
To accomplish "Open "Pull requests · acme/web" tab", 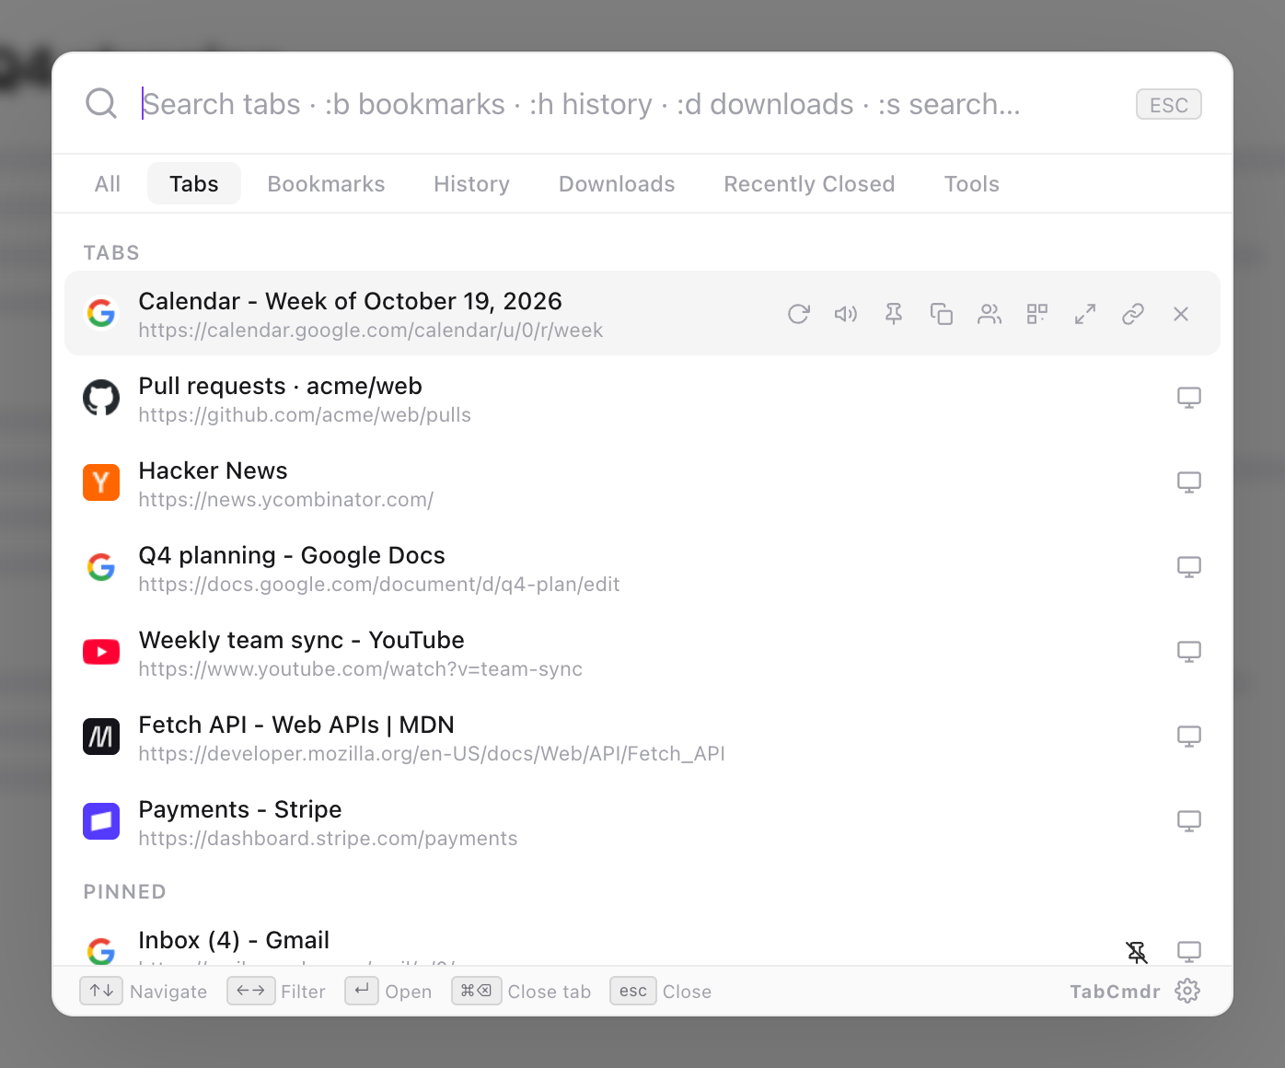I will click(x=642, y=398).
